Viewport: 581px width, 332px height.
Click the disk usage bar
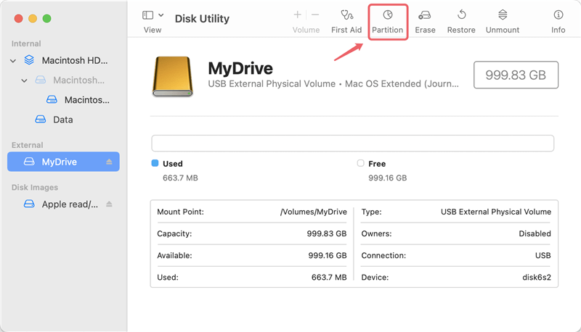(x=352, y=143)
